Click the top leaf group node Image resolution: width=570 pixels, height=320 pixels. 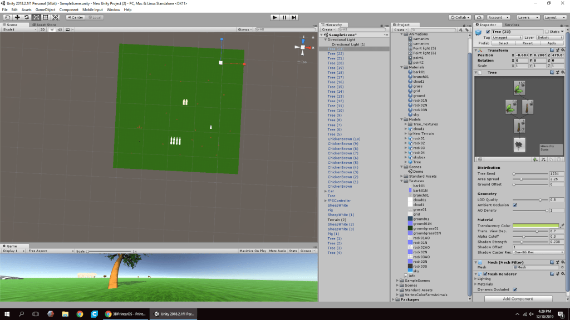(519, 87)
